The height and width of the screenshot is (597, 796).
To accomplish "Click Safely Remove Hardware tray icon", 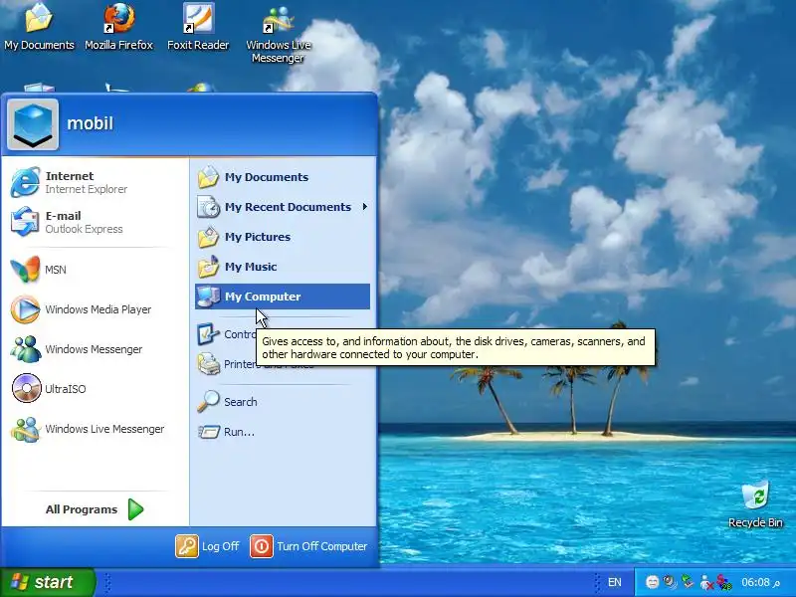I will [688, 582].
